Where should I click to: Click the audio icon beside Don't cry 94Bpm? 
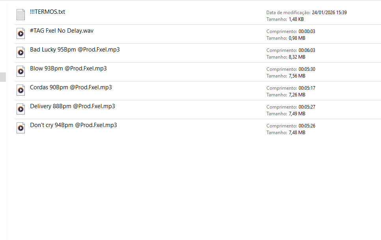(20, 128)
